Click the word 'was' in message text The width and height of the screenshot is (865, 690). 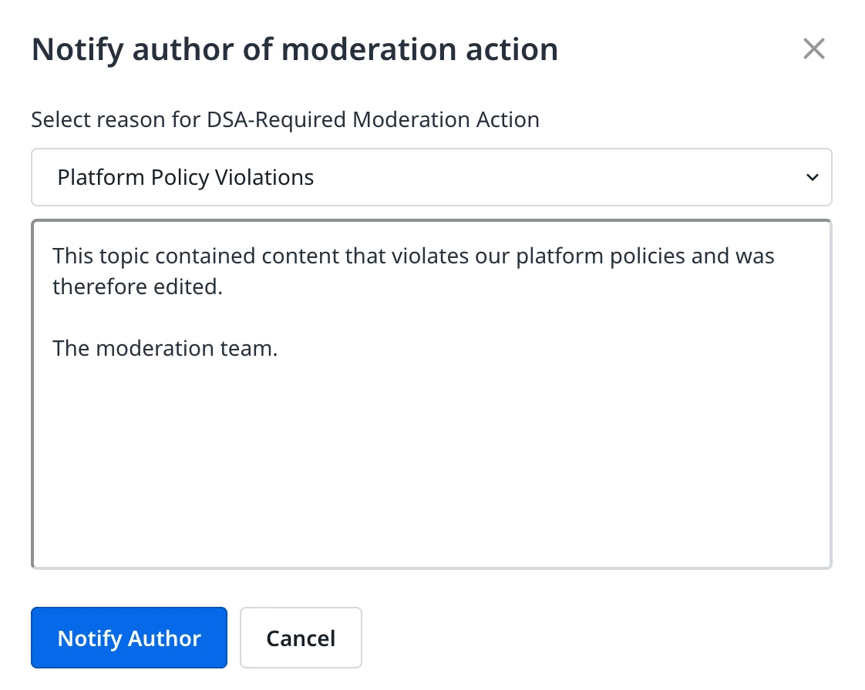tap(755, 255)
